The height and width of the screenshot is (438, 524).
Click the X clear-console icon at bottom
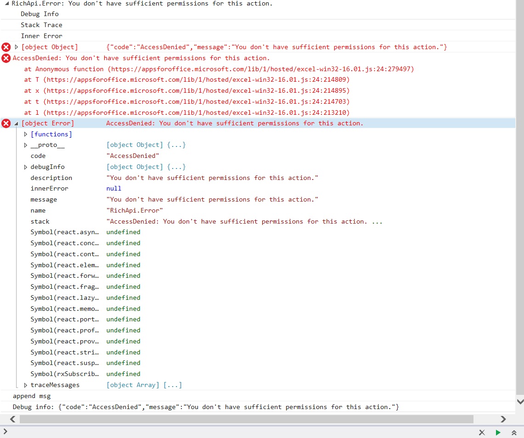[482, 432]
